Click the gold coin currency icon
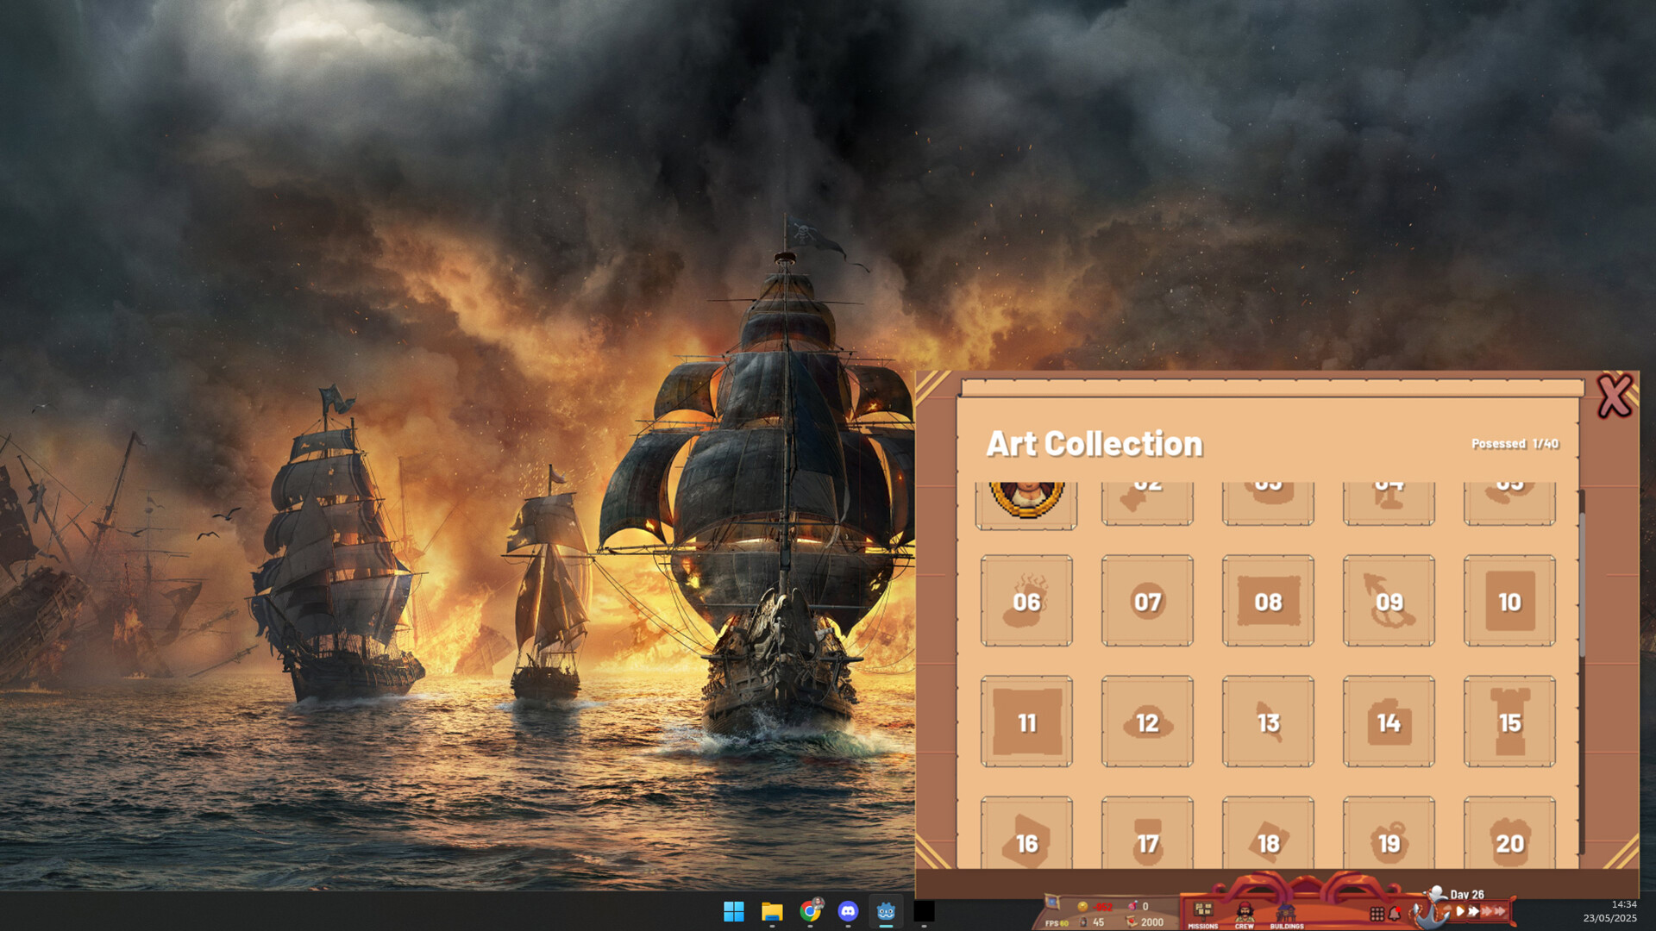This screenshot has width=1656, height=931. click(x=1082, y=907)
